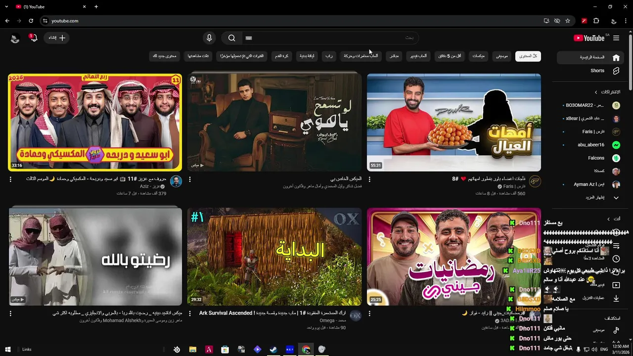Select the All (كل المحتوى) filter chip
This screenshot has height=356, width=633.
[x=528, y=56]
